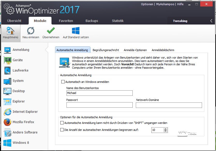216x151 pixels.
Task: Select the Geräte circuit board icon
Action: point(8,60)
